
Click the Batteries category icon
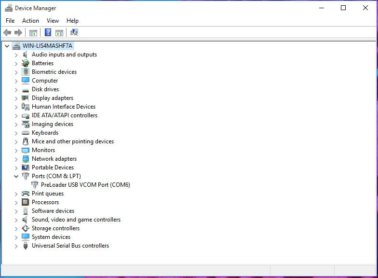25,63
